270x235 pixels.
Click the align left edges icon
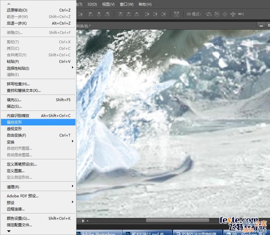[90, 14]
